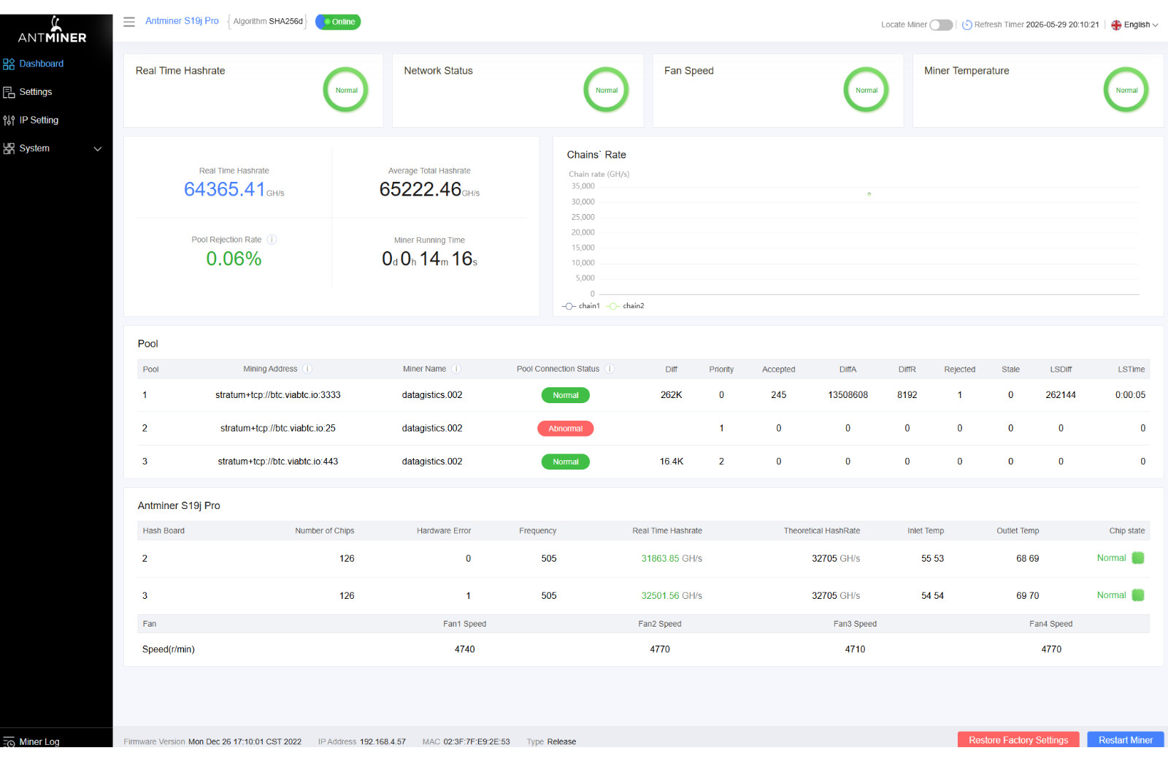This screenshot has width=1168, height=761.
Task: Click hash board 2 chip state icon
Action: pyautogui.click(x=1138, y=558)
